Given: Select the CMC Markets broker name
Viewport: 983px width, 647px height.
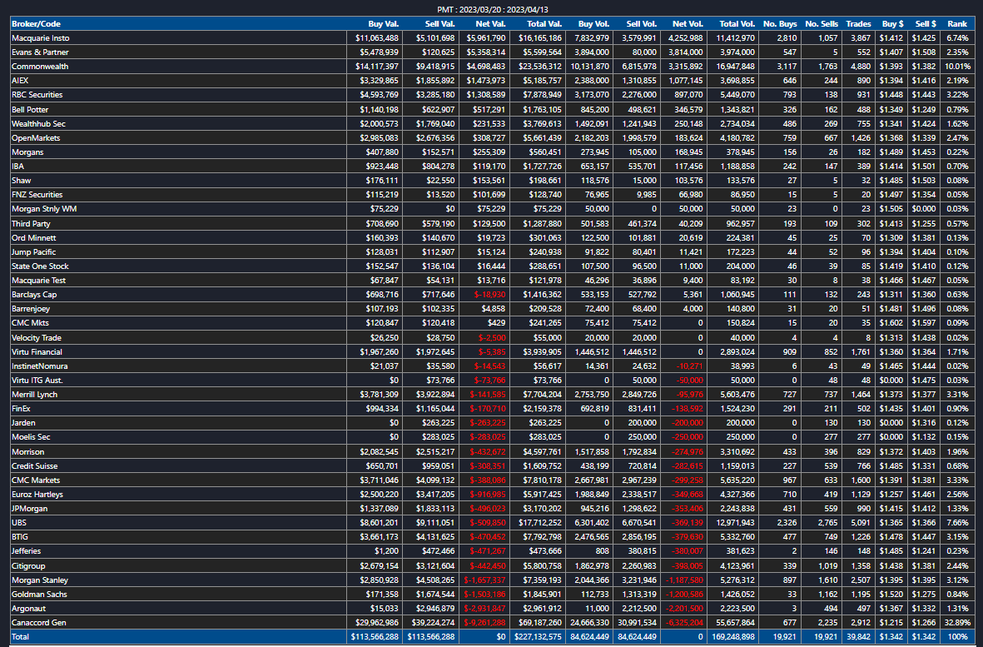Looking at the screenshot, I should coord(36,480).
